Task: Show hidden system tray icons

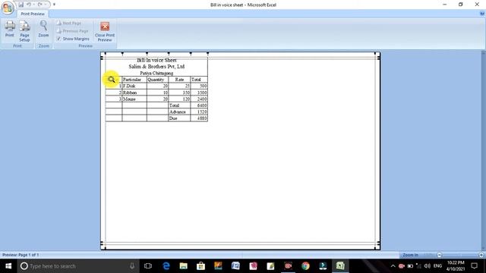Action: pos(393,266)
